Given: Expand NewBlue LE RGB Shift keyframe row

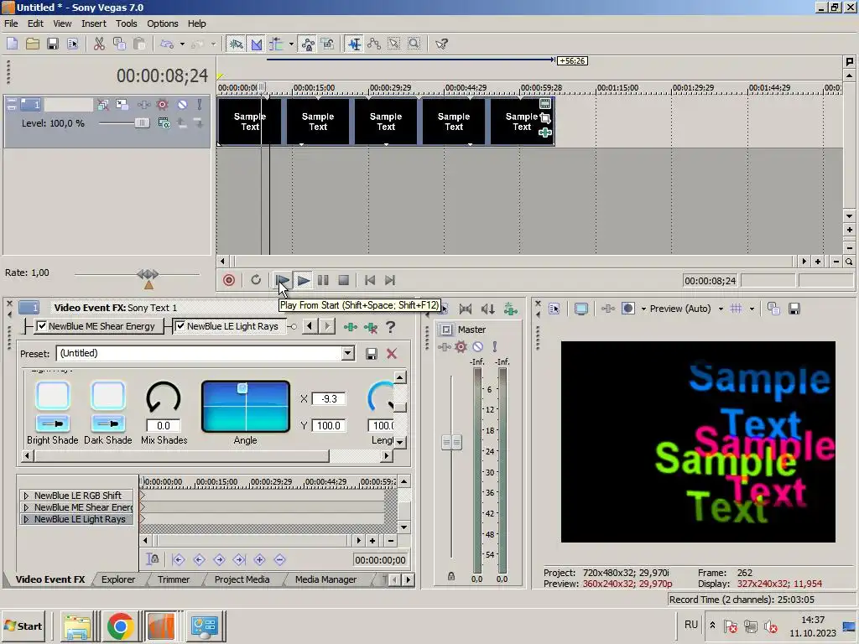Looking at the screenshot, I should pyautogui.click(x=26, y=496).
